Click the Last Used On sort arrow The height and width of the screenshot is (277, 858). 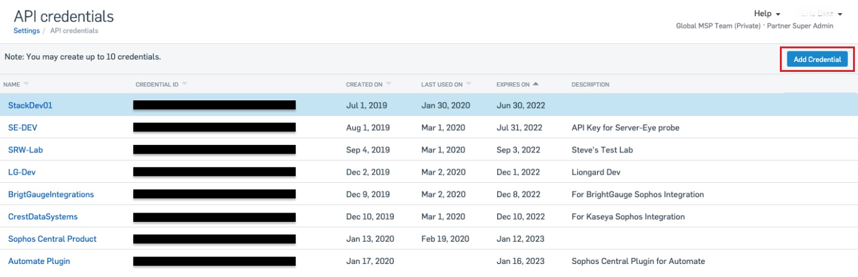(469, 84)
